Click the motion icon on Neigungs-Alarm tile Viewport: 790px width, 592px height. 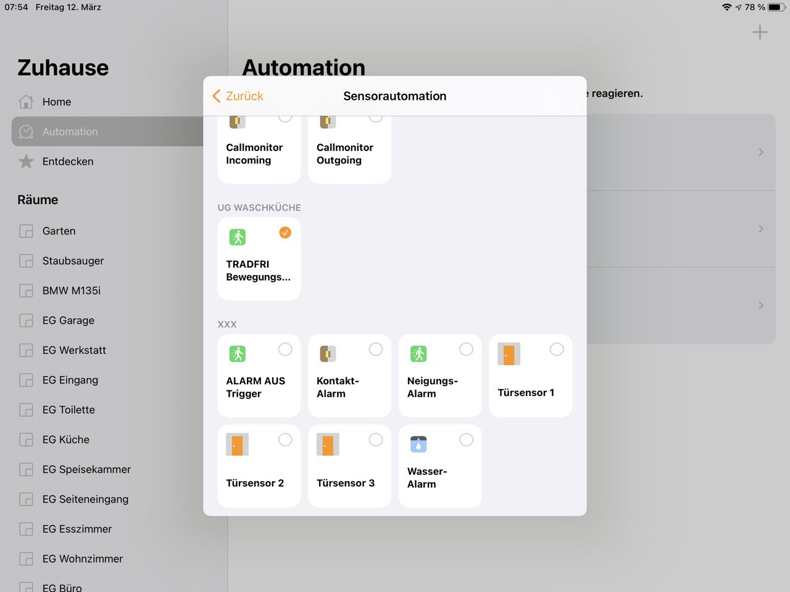point(418,354)
